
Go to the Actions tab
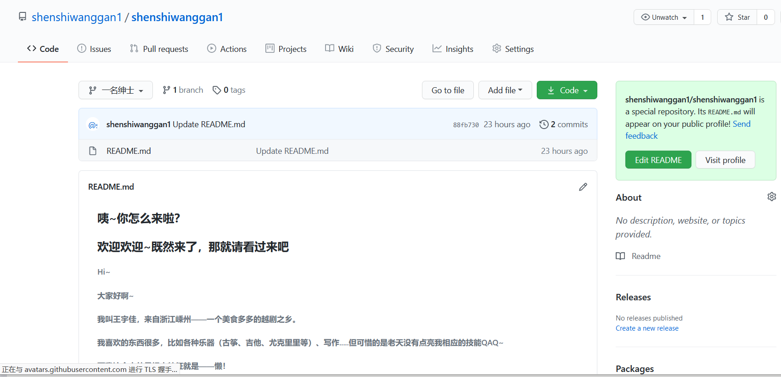click(x=227, y=49)
